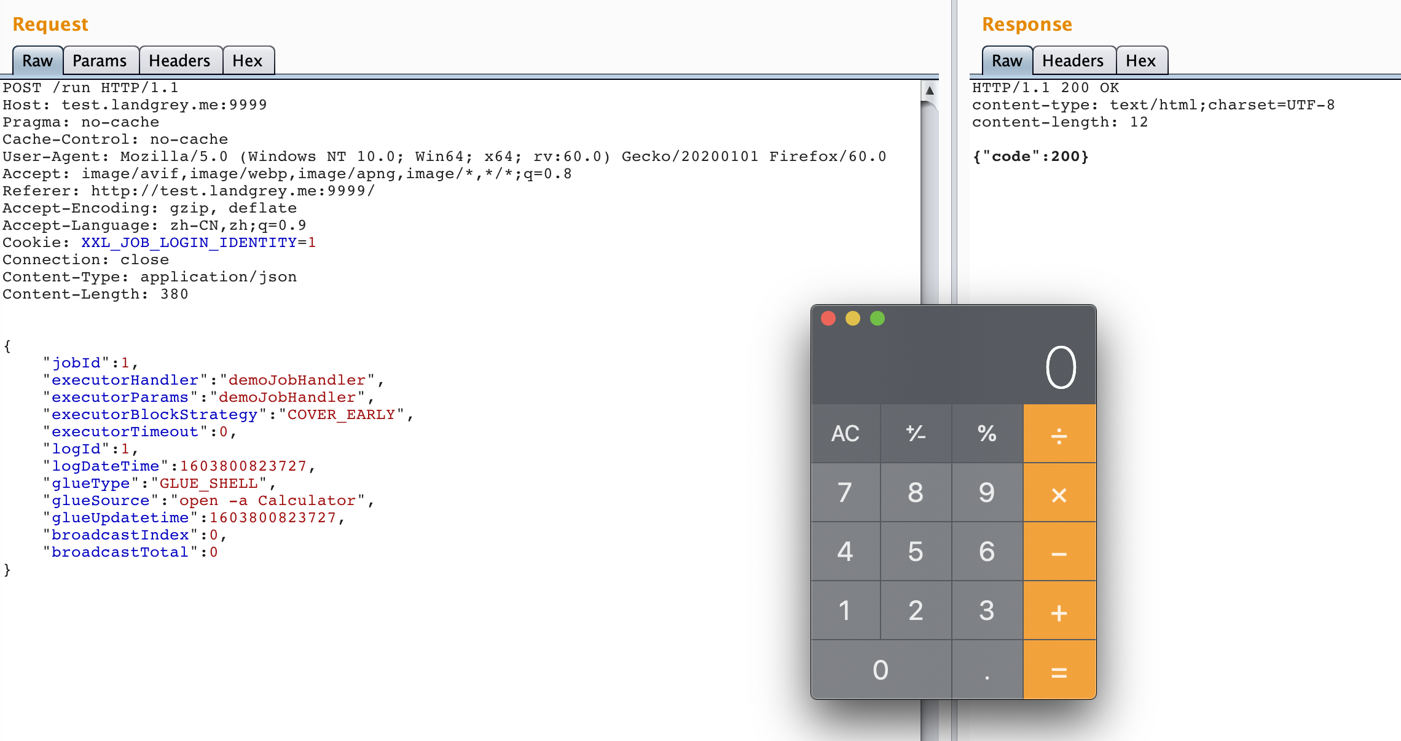Switch to the Response Raw tab

pos(1007,61)
